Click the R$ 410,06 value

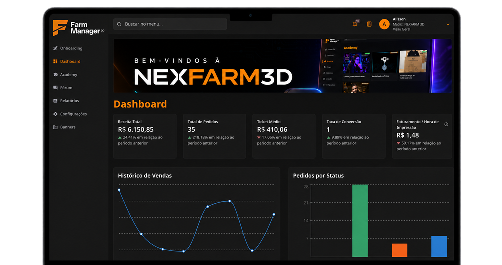[272, 130]
